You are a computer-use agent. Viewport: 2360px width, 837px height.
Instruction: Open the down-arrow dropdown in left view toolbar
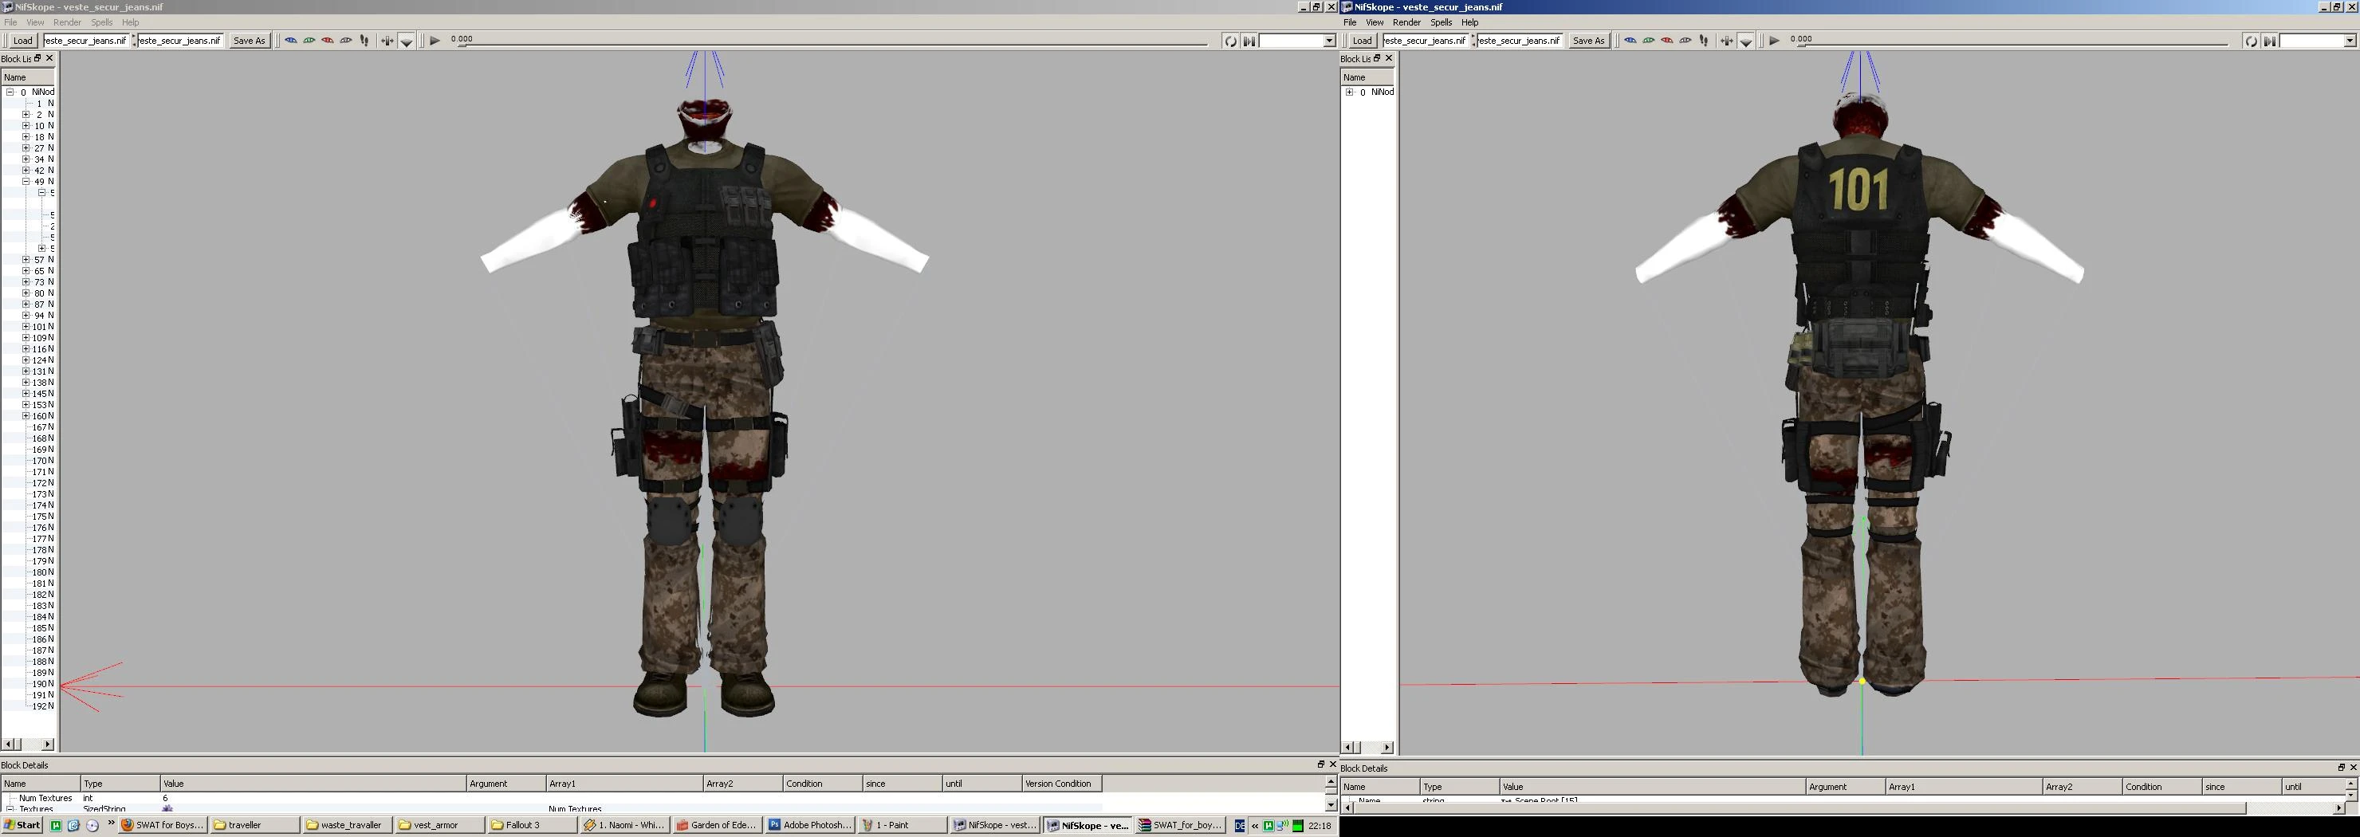point(407,41)
